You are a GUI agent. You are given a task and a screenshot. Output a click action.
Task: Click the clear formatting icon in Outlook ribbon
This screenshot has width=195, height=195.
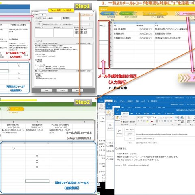pyautogui.click(x=171, y=117)
